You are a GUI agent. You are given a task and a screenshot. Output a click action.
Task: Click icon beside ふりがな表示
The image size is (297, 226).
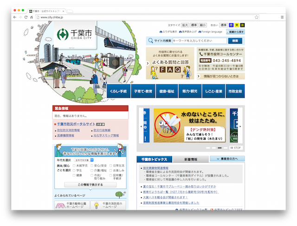pyautogui.click(x=161, y=32)
